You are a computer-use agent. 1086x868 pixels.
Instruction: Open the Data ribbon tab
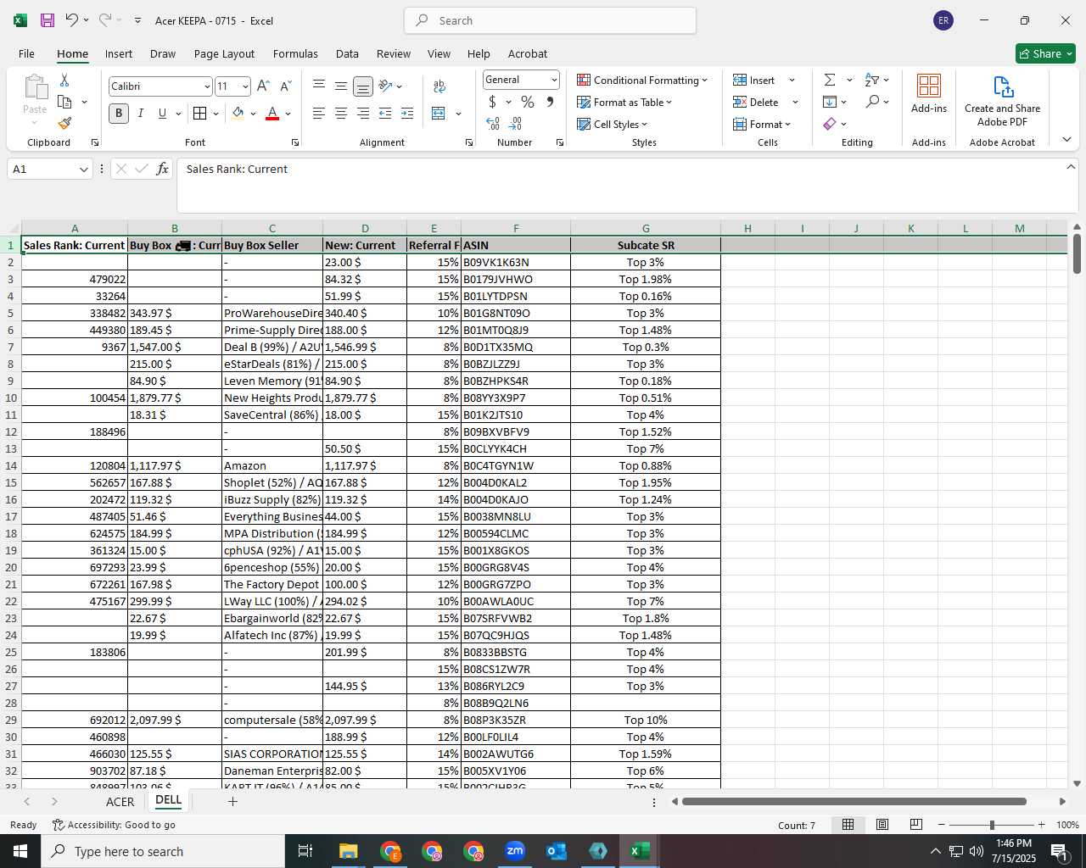pos(347,53)
